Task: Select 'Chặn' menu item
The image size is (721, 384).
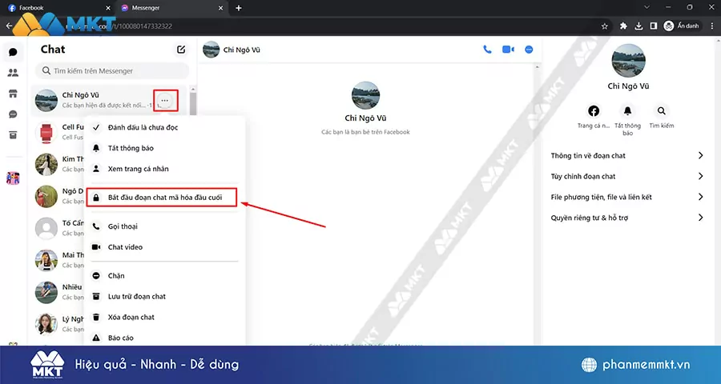Action: click(x=163, y=275)
